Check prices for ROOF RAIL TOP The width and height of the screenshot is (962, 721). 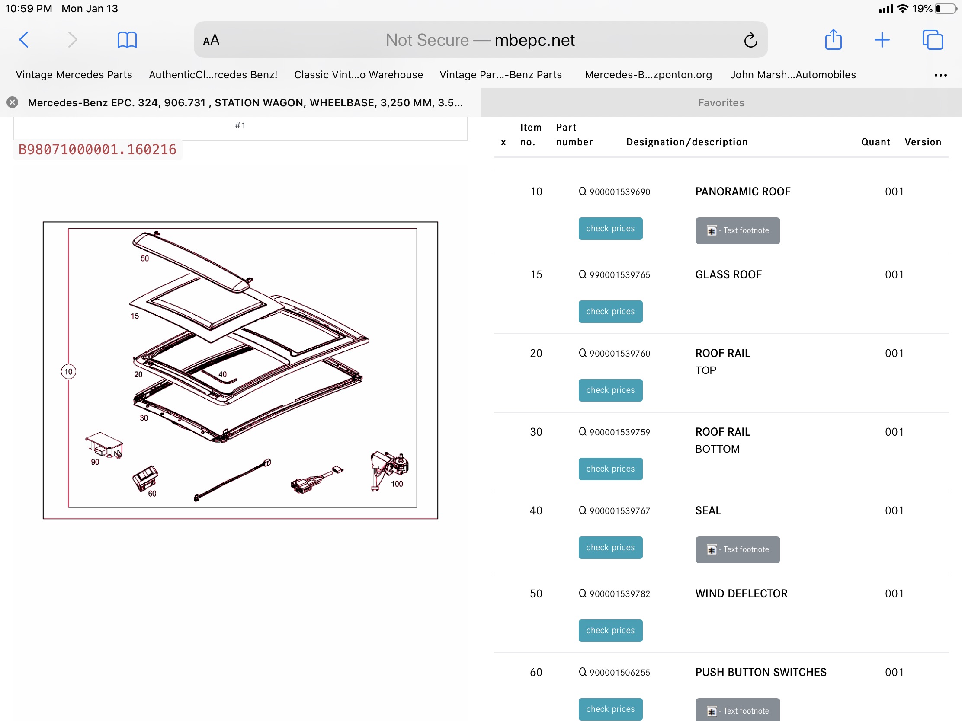(610, 390)
